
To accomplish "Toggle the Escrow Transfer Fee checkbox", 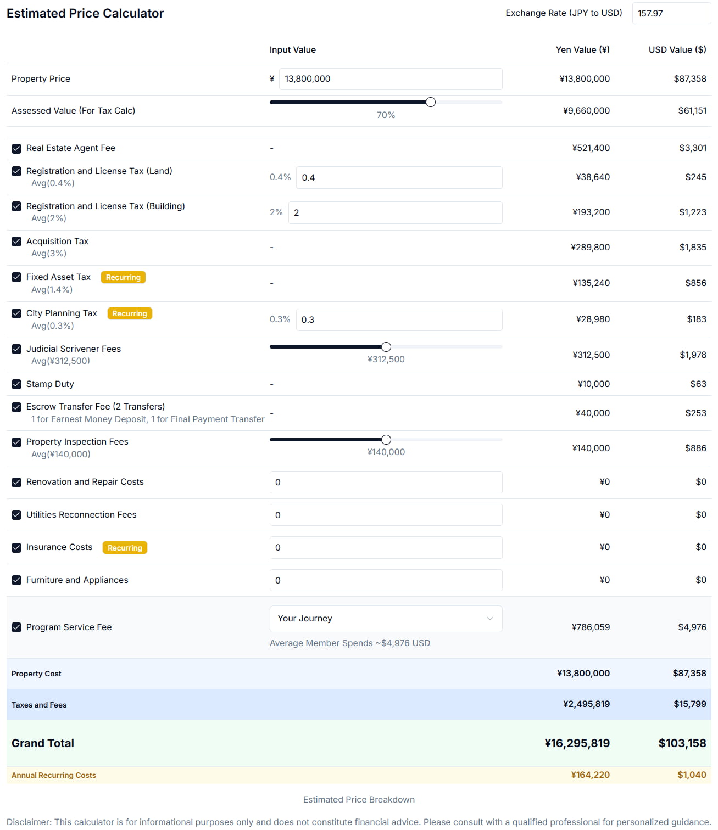I will point(16,407).
